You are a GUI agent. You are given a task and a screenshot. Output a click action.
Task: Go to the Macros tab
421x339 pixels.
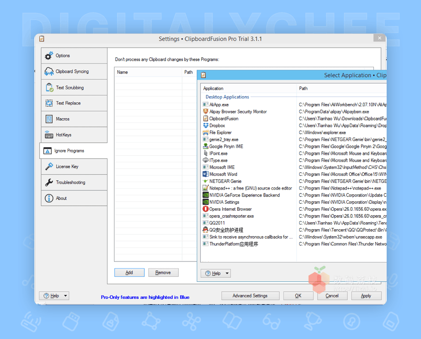pos(74,119)
